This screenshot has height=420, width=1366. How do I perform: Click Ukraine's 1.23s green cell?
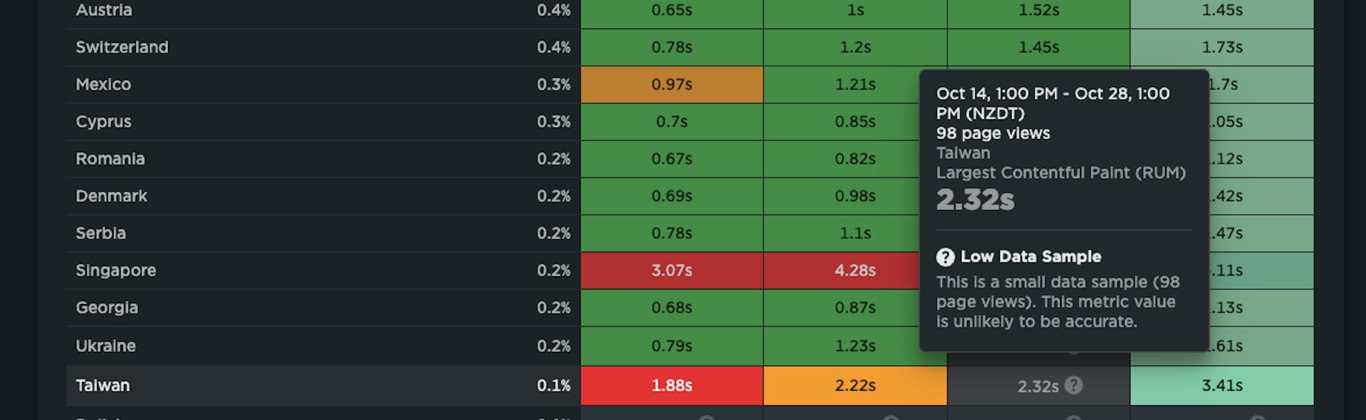[855, 345]
